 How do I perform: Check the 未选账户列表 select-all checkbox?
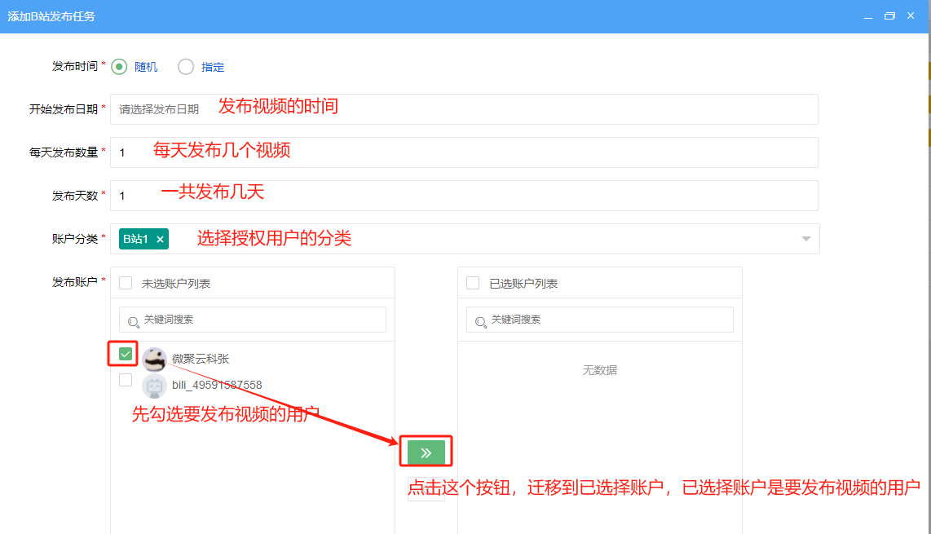(x=126, y=284)
